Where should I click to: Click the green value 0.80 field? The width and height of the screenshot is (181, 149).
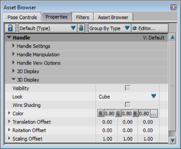[127, 113]
